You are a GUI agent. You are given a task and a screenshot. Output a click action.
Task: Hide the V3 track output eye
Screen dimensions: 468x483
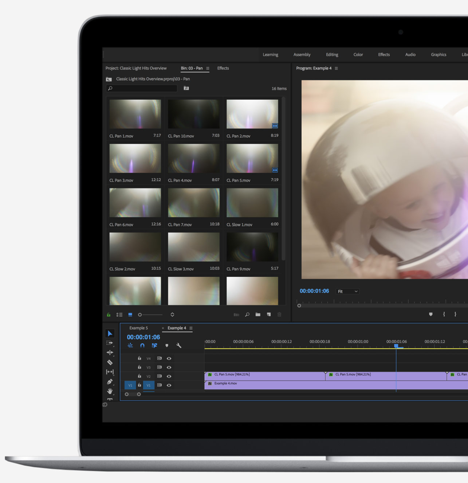[169, 367]
